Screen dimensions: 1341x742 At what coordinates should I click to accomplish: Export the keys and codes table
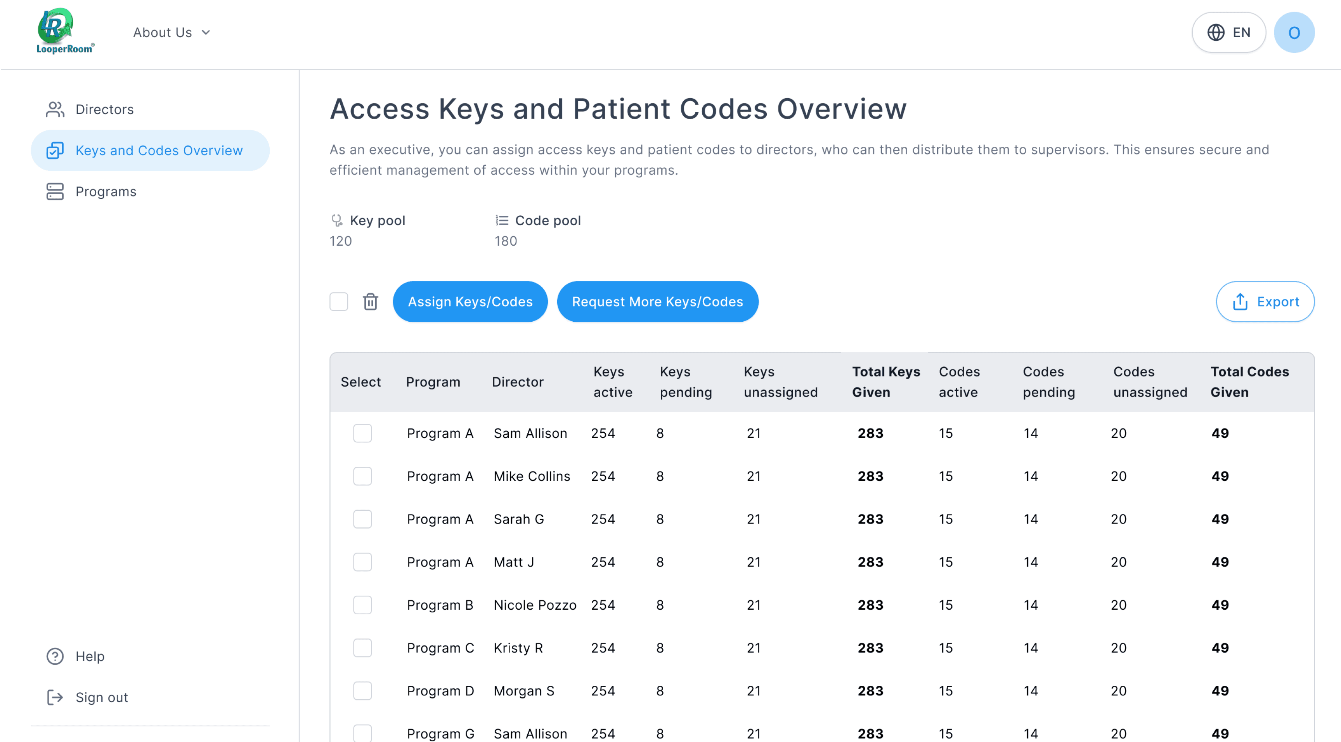point(1265,302)
